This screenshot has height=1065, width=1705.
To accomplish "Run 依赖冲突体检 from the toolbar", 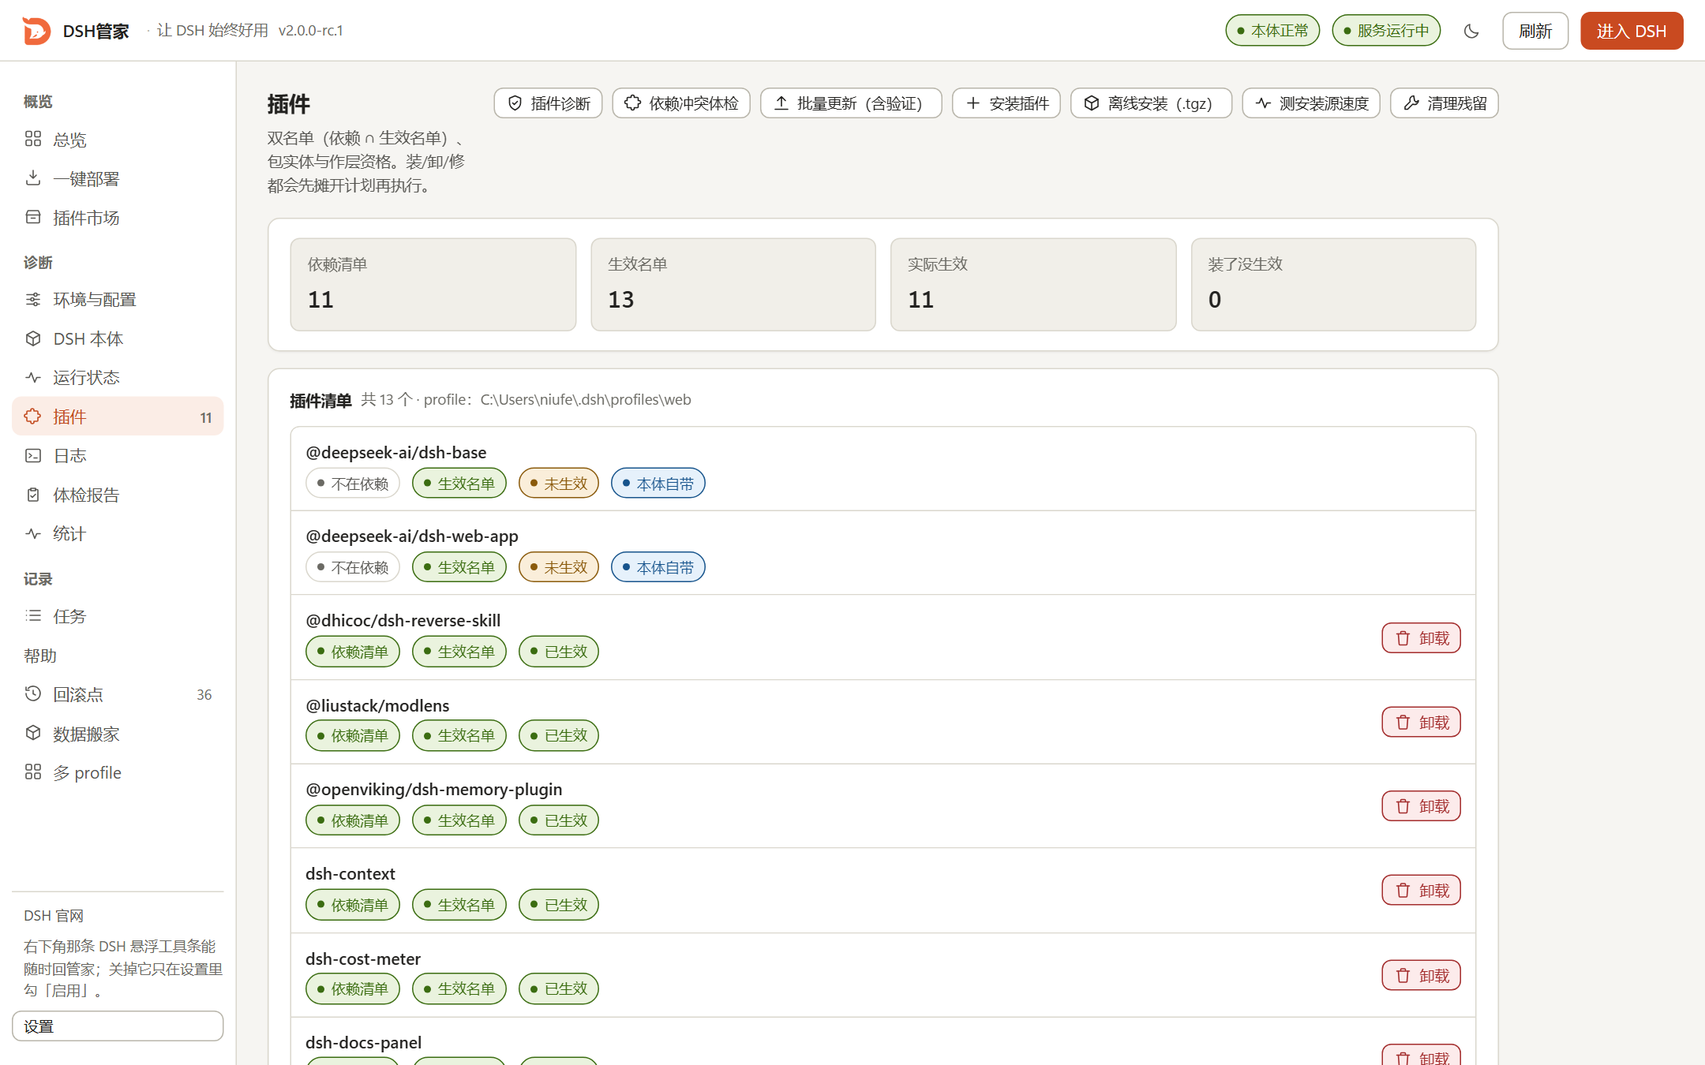I will point(681,103).
